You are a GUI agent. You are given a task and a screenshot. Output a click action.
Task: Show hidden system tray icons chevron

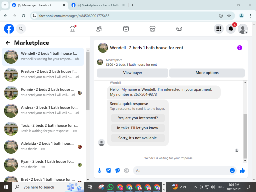[x=195, y=187]
